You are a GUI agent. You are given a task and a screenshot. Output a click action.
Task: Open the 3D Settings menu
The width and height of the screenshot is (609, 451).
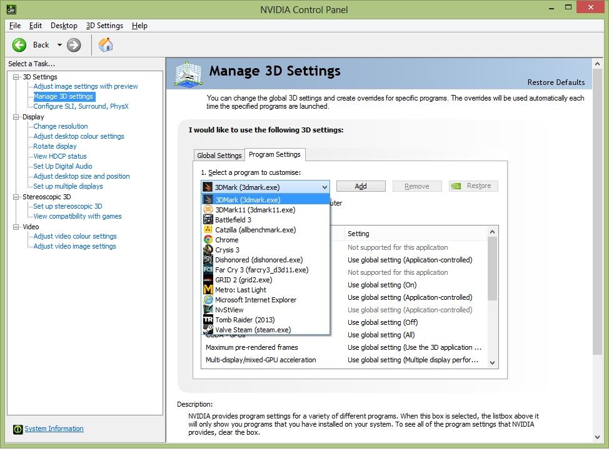[104, 26]
